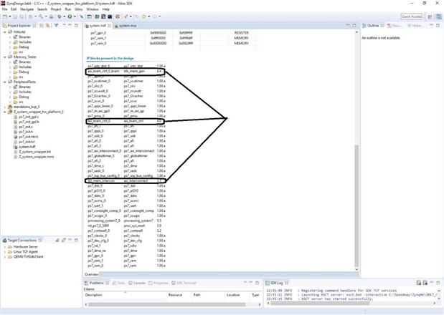Select the Debug folder under HWorld
Screen dimensions: 444x315
click(24, 47)
